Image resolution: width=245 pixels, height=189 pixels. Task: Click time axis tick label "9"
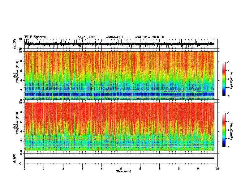tap(198, 169)
